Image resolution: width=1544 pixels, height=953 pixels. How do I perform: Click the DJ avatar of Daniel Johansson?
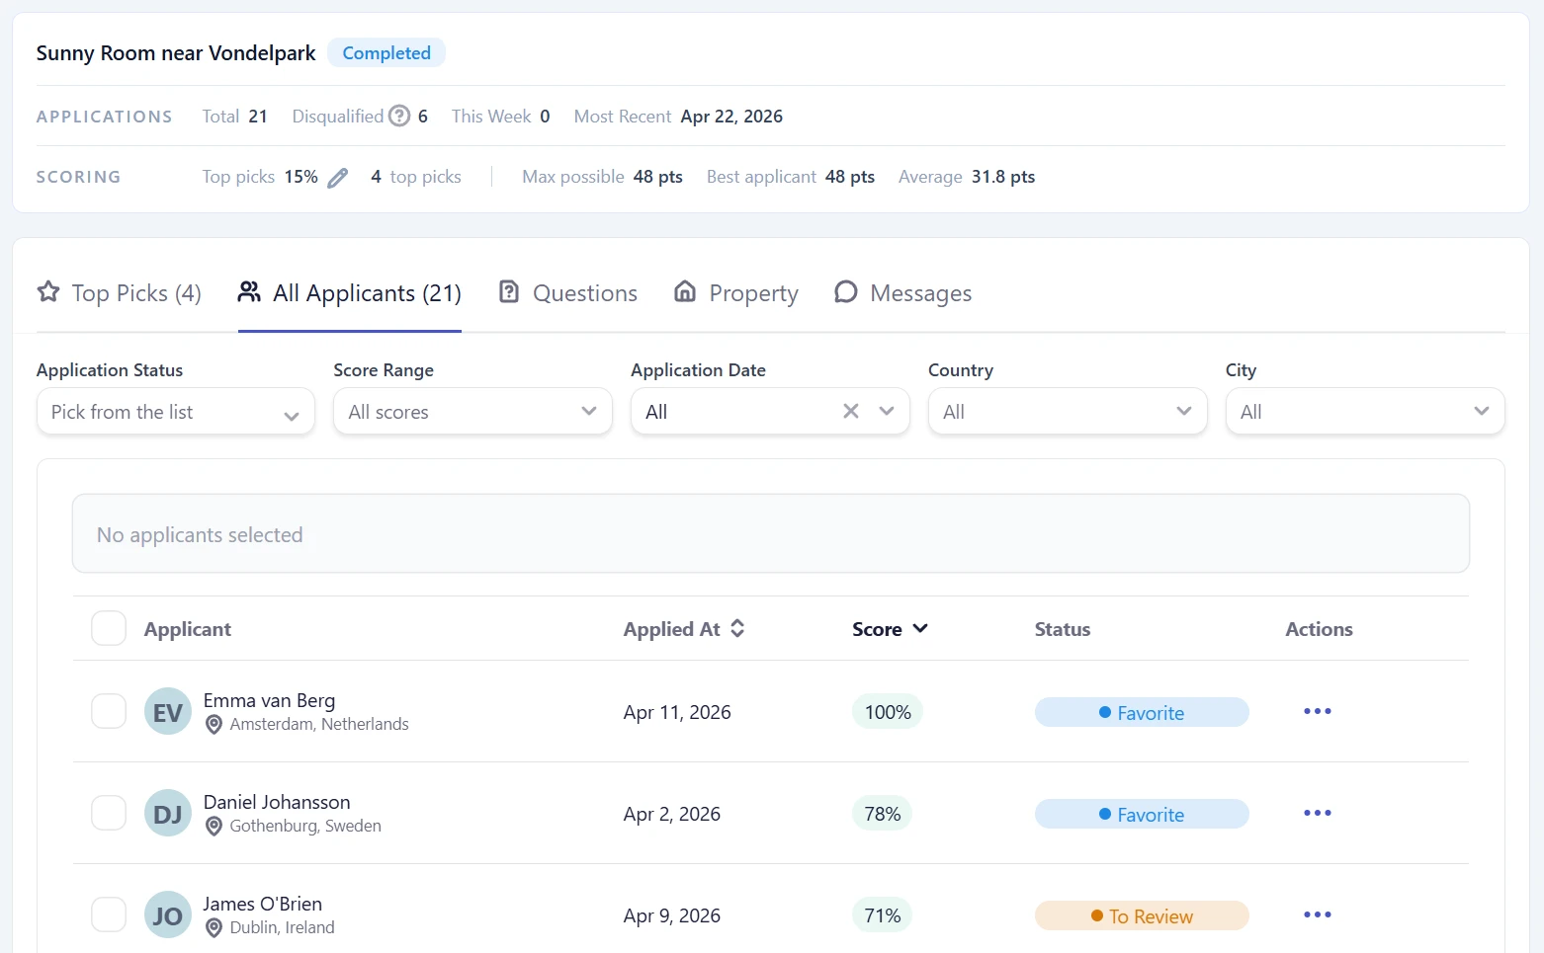coord(168,813)
